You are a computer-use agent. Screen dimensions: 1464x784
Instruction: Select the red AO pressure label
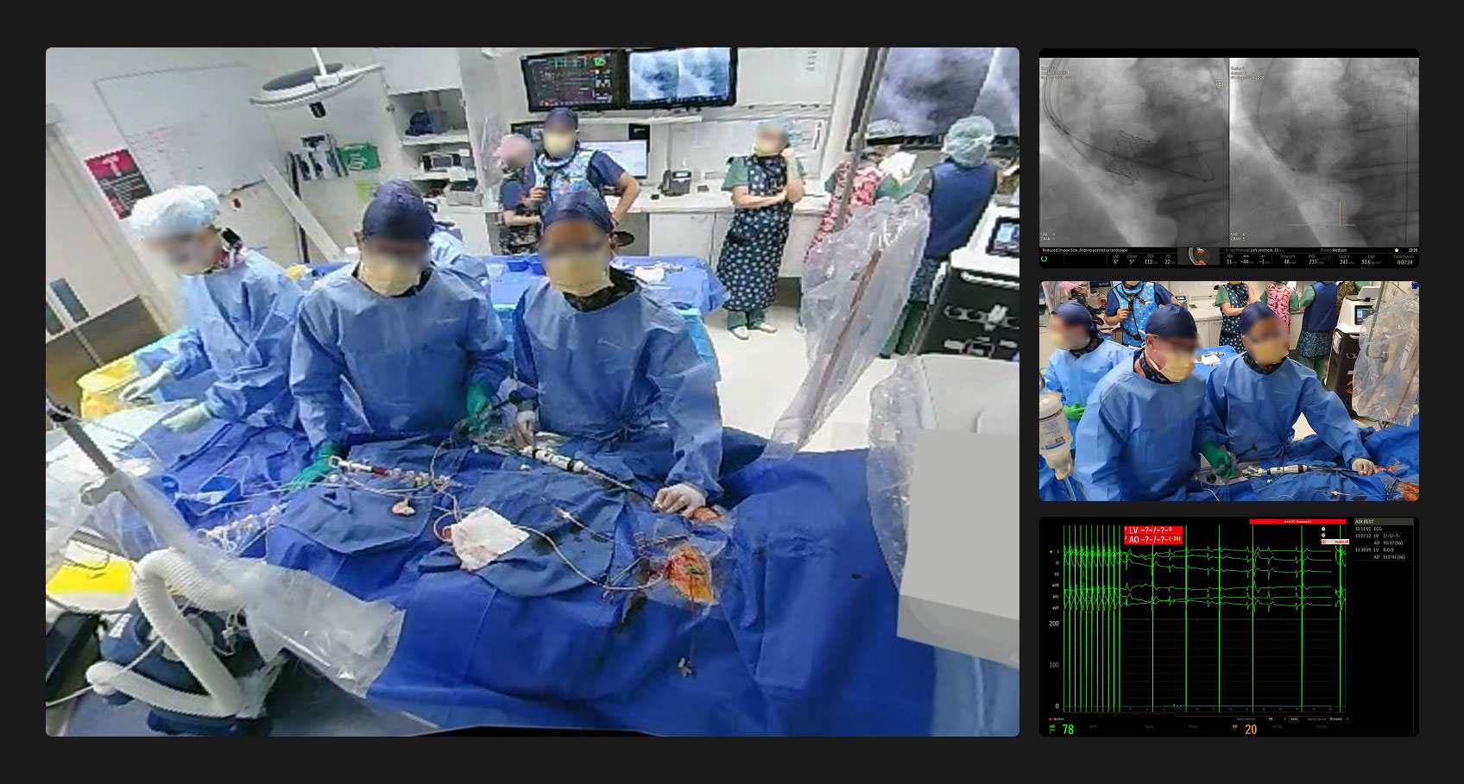(1153, 540)
